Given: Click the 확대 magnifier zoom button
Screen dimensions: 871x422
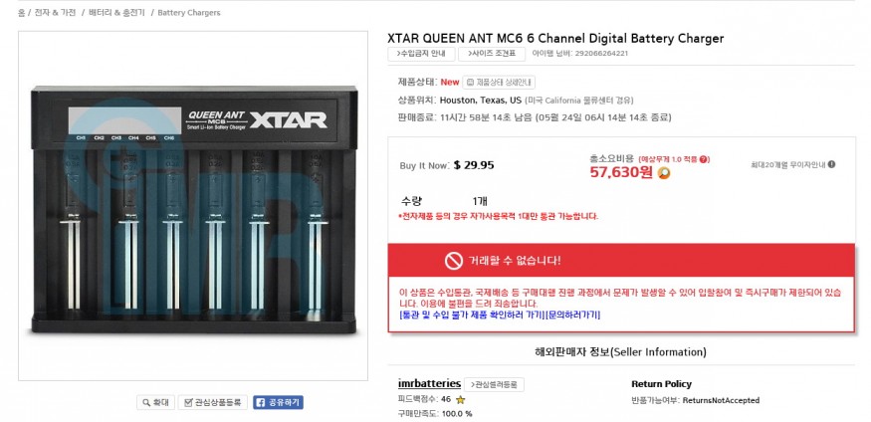Looking at the screenshot, I should [x=154, y=402].
